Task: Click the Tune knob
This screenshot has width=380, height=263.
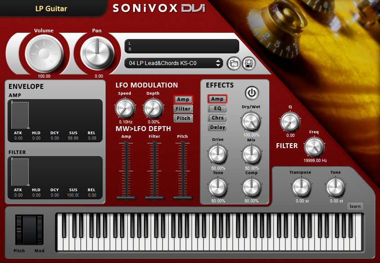Action: (x=335, y=187)
